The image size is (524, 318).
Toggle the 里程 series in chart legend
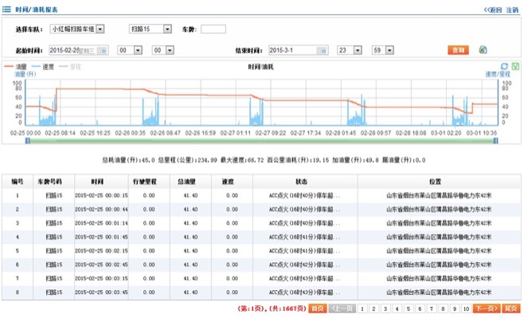click(69, 66)
